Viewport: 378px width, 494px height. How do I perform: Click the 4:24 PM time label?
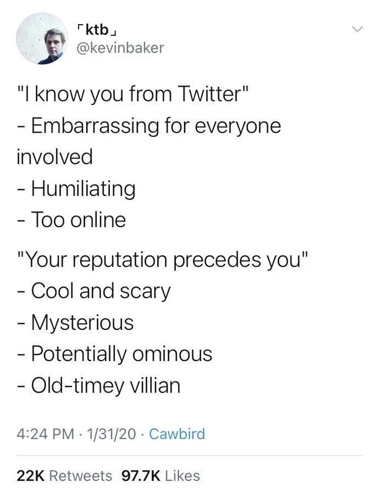[43, 434]
